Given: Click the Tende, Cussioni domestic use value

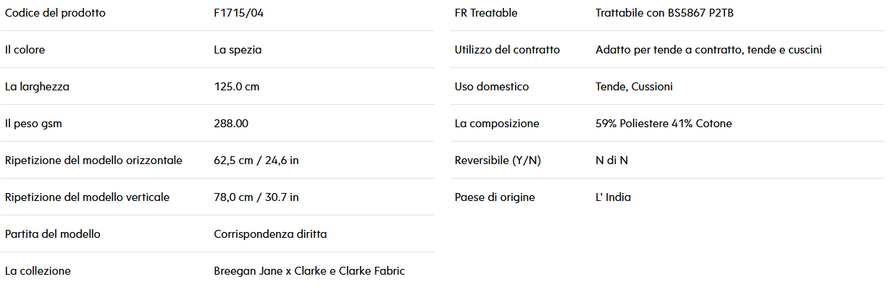Looking at the screenshot, I should click(634, 87).
